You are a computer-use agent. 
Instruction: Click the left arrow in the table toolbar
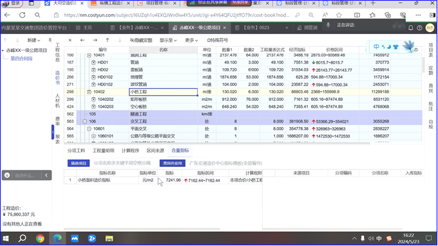(82, 40)
